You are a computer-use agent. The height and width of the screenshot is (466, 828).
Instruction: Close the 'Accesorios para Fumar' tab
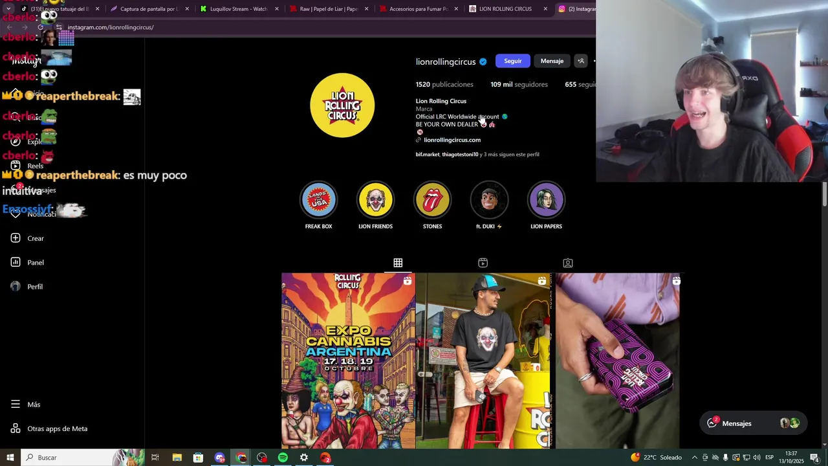click(x=456, y=9)
